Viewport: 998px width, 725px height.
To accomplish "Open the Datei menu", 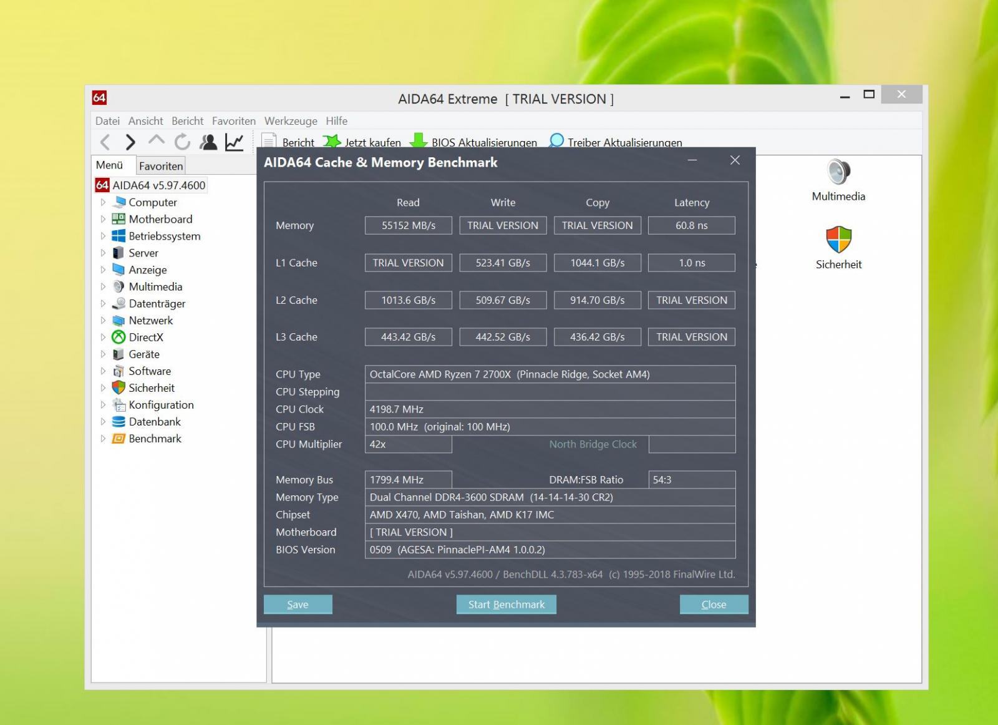I will tap(107, 121).
